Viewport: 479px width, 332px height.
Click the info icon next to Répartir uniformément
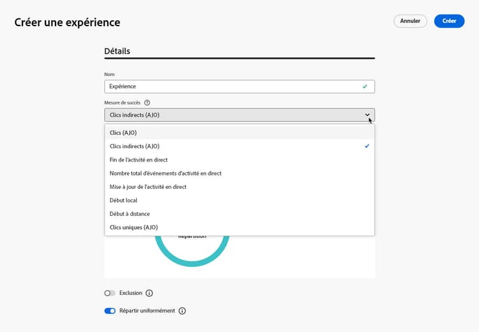pos(182,311)
